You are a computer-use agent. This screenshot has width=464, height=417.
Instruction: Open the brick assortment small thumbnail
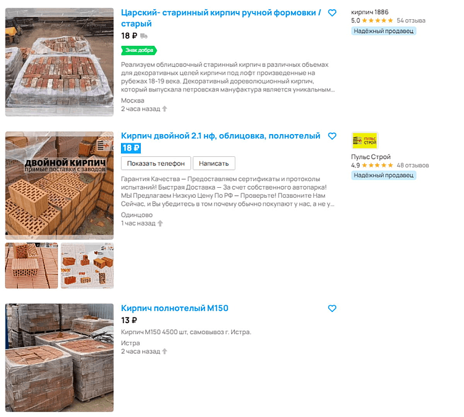[x=87, y=266]
